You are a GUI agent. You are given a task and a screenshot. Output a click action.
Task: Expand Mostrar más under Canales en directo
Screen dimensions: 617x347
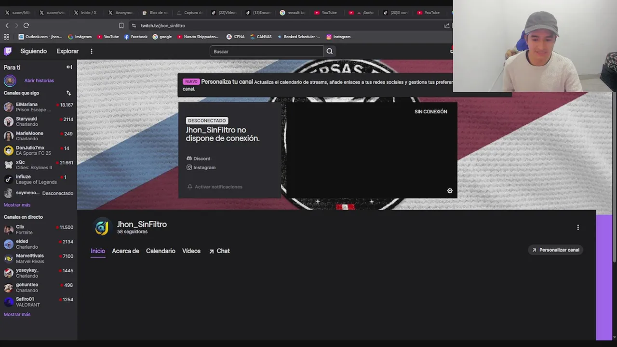pos(17,314)
